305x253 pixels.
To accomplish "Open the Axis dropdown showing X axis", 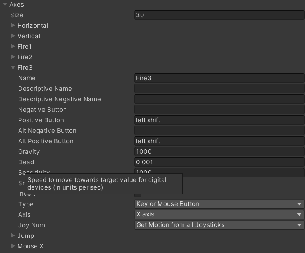I will pyautogui.click(x=219, y=214).
